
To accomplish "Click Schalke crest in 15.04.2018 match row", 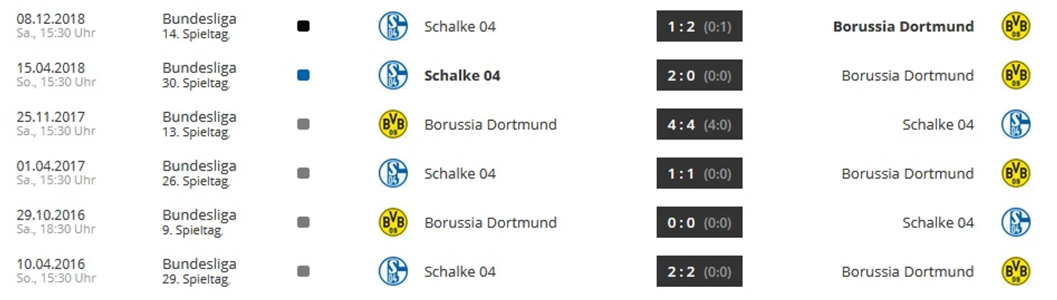I will pos(393,75).
